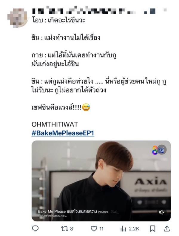Click the like count number 11
This screenshot has width=179, height=236.
coord(101,229)
